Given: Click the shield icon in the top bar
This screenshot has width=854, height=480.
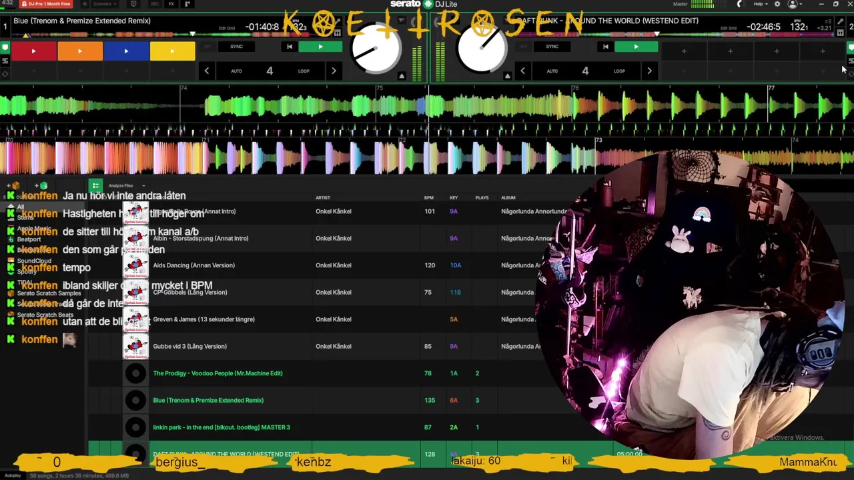Looking at the screenshot, I should (x=133, y=4).
